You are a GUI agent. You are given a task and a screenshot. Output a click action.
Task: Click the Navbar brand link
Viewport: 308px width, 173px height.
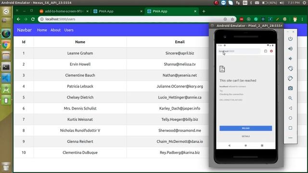point(25,30)
